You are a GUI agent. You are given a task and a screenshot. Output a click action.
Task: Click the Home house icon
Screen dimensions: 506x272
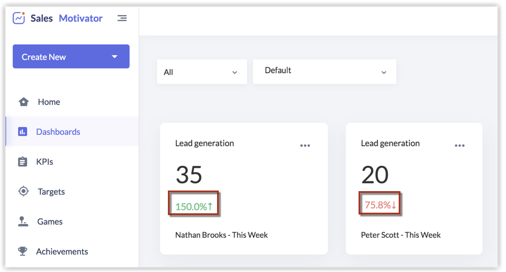point(23,102)
